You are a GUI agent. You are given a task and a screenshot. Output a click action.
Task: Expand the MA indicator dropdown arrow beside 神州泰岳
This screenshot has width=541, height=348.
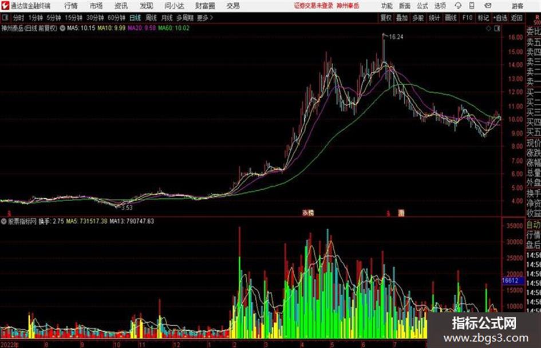(62, 28)
